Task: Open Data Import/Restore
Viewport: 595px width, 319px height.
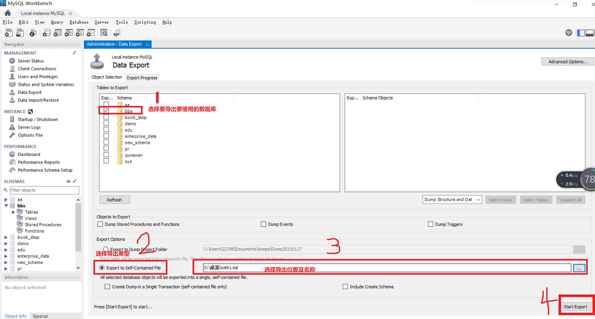Action: click(x=38, y=100)
